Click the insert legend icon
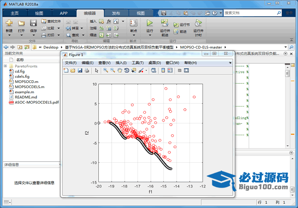Viewport: 298px width, 208px height. 170,71
